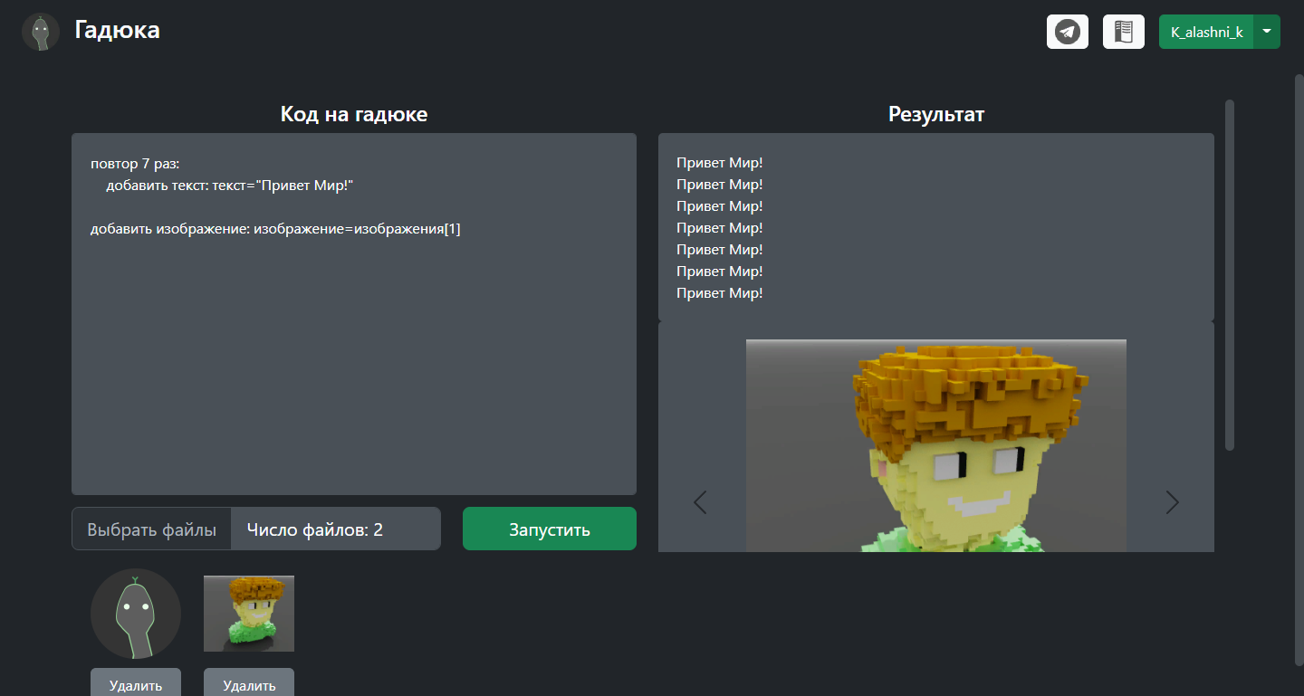
Task: Click the Гадюка snake logo icon
Action: tap(41, 32)
